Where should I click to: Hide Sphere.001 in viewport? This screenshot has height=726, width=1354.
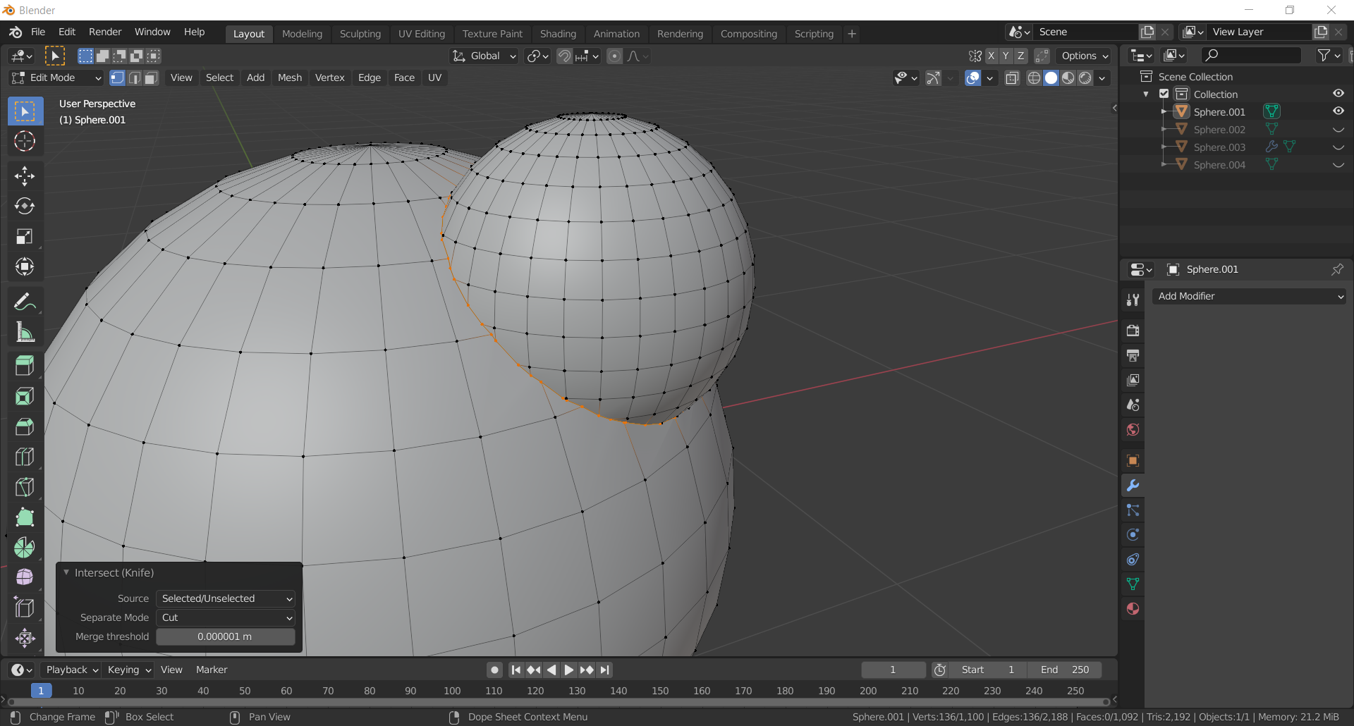(x=1338, y=111)
